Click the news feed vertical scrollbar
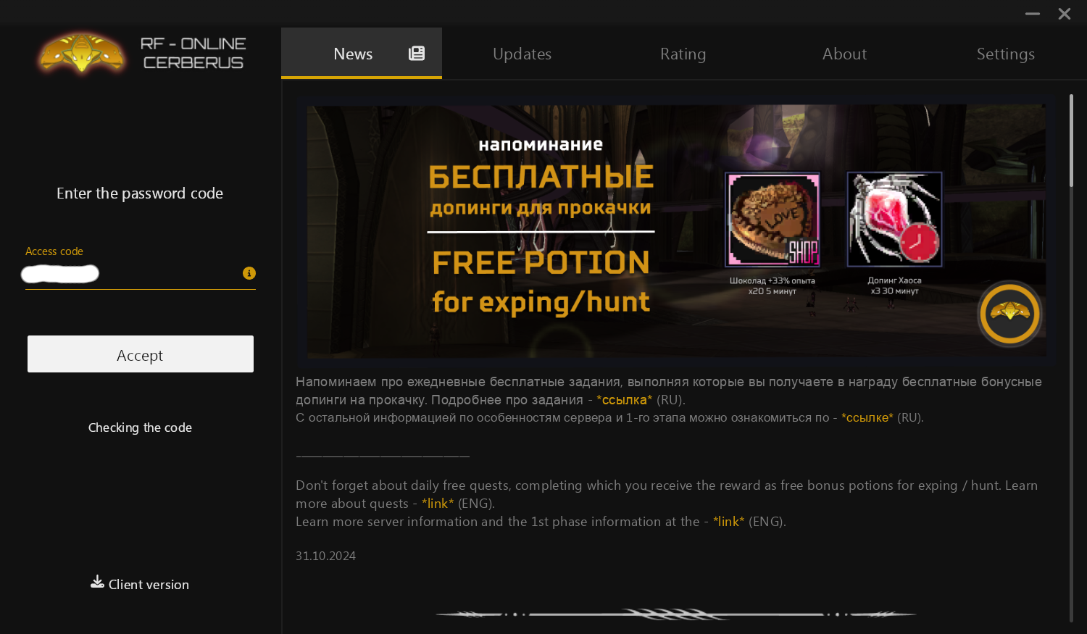The height and width of the screenshot is (634, 1087). [x=1072, y=358]
